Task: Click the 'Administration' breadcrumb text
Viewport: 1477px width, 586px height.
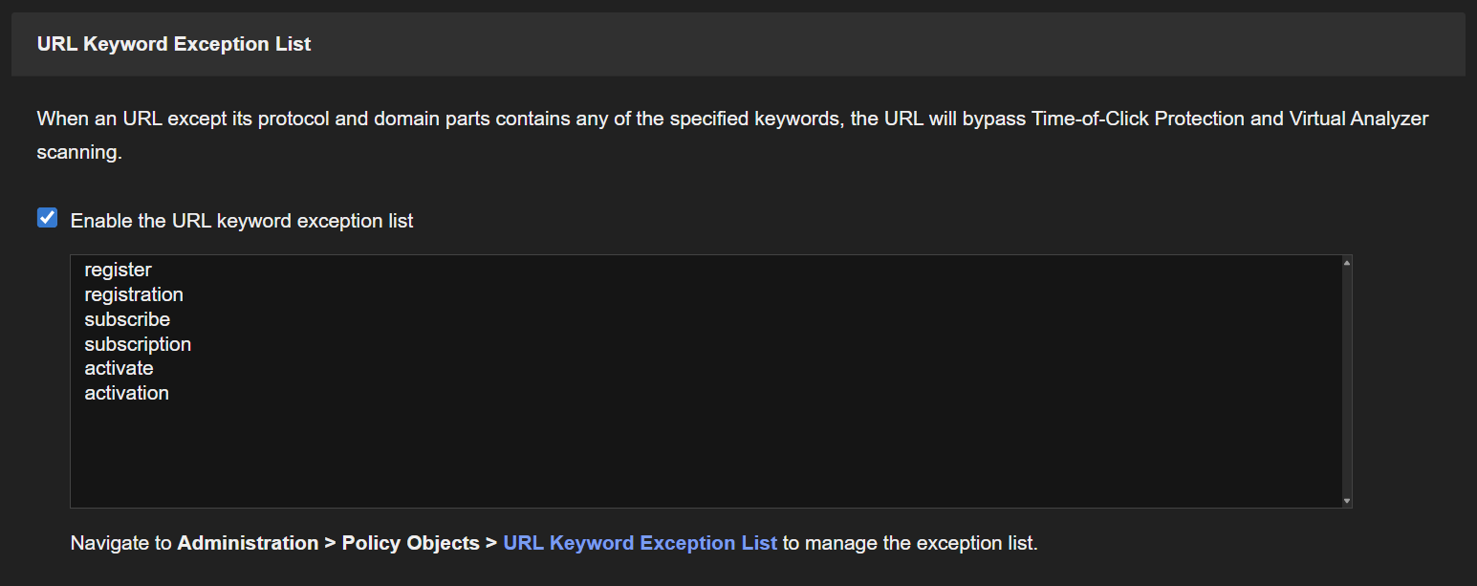Action: (x=248, y=543)
